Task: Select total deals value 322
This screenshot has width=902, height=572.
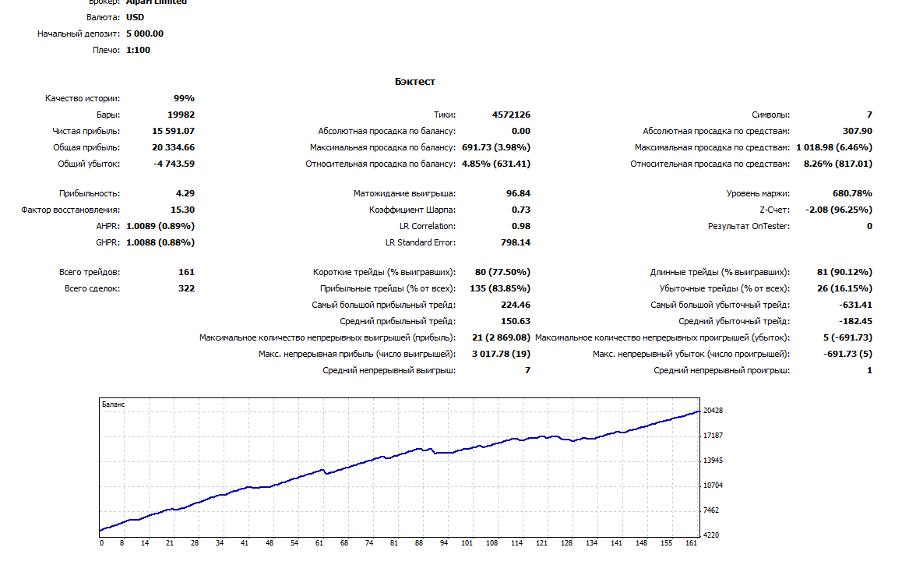Action: (186, 288)
